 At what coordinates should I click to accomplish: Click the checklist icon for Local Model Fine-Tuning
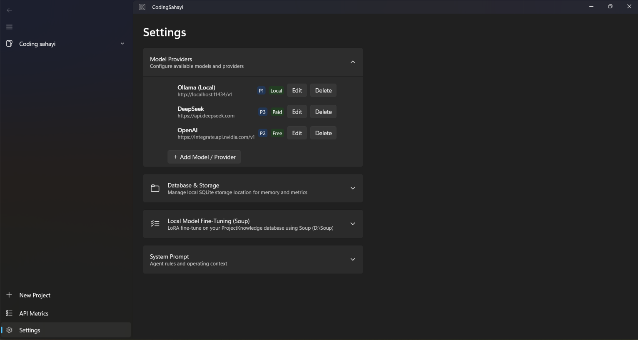[x=155, y=224]
